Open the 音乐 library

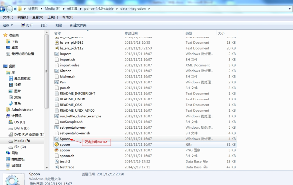(x=15, y=103)
